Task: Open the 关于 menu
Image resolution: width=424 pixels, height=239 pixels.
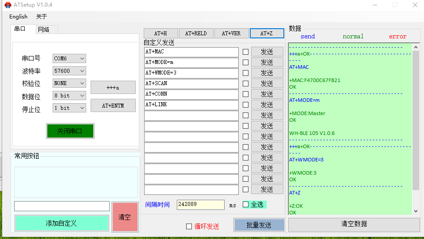Action: [41, 17]
